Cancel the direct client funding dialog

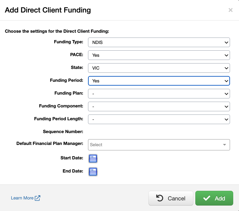(x=171, y=198)
